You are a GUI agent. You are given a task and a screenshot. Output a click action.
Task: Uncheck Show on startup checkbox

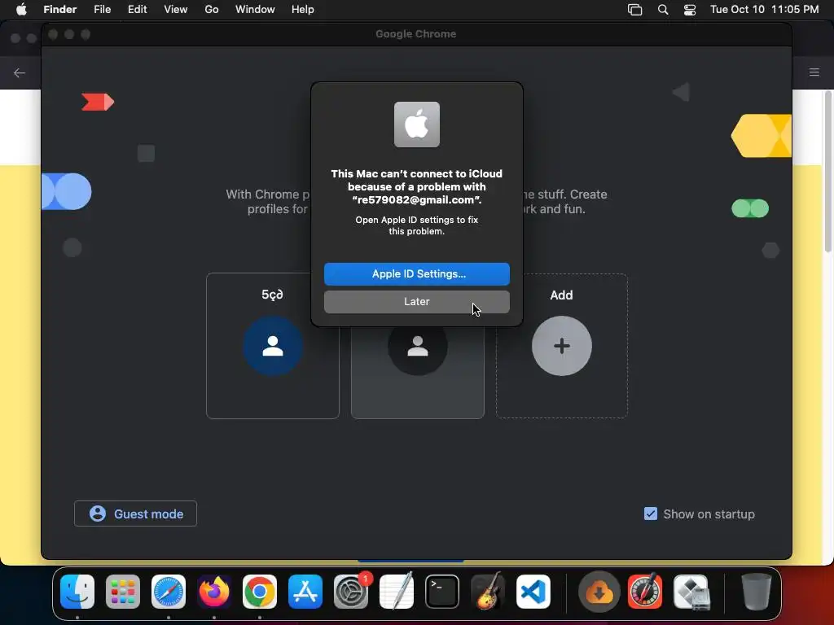[651, 514]
